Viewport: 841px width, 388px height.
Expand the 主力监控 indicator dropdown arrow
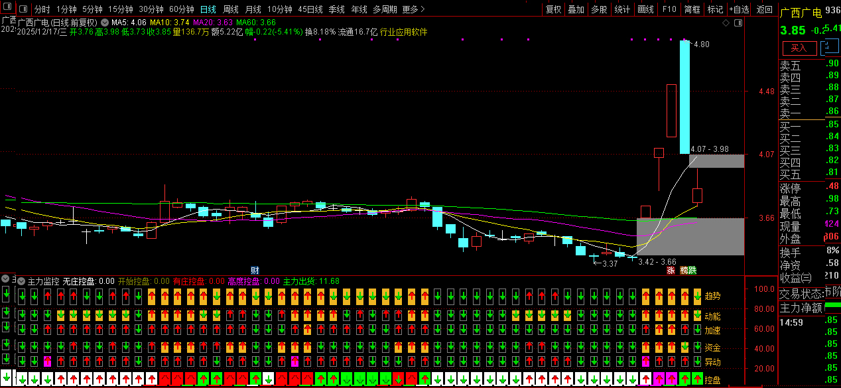coord(20,281)
